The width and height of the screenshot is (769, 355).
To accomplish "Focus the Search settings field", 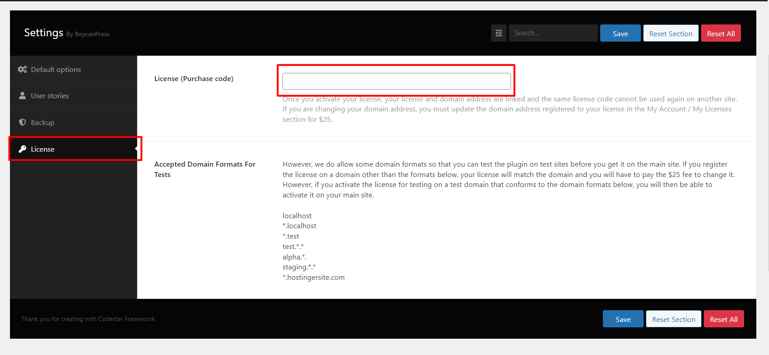I will point(553,33).
